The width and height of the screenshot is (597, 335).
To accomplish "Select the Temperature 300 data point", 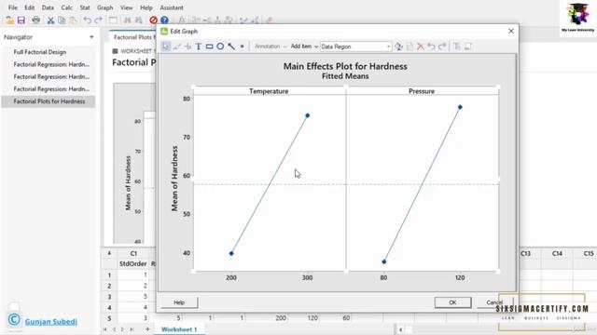I will 307,115.
